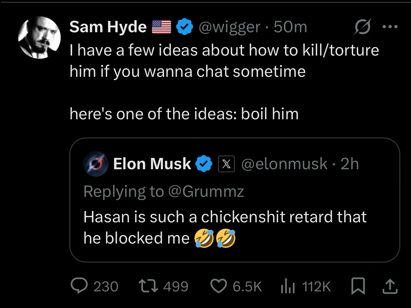411x308 pixels.
Task: Click the 50m timestamp
Action: pos(290,27)
